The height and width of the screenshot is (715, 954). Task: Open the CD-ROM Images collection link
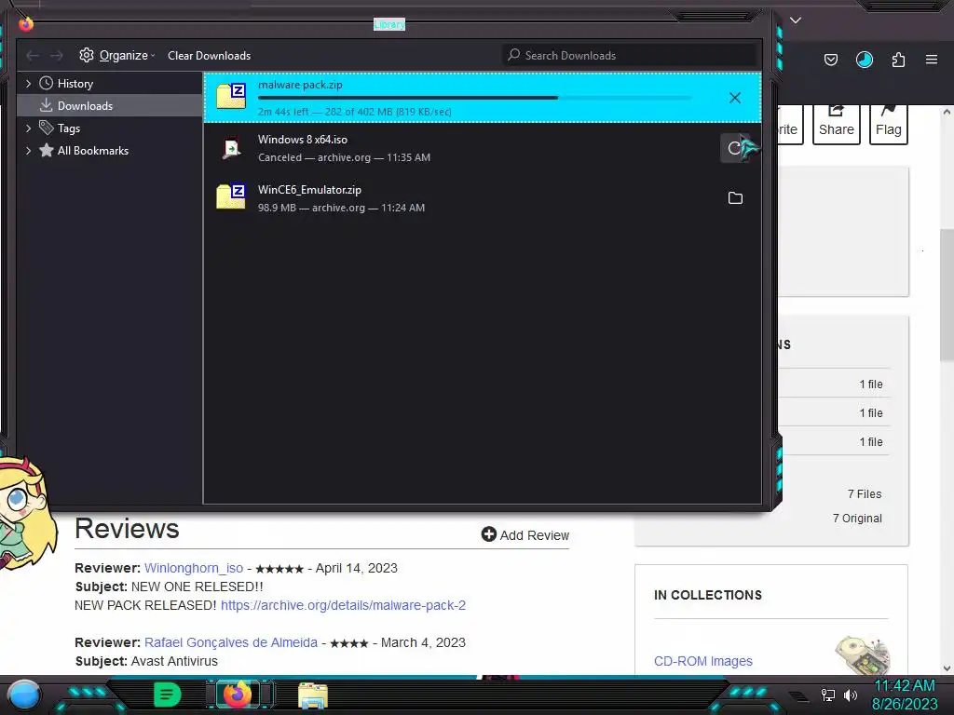702,661
